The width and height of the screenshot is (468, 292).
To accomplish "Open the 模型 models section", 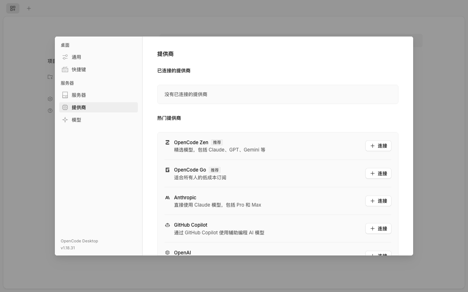I will pyautogui.click(x=98, y=120).
